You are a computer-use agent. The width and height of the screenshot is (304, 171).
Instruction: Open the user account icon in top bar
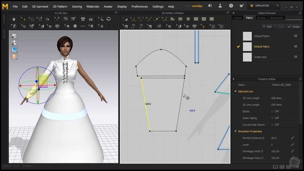[220, 6]
